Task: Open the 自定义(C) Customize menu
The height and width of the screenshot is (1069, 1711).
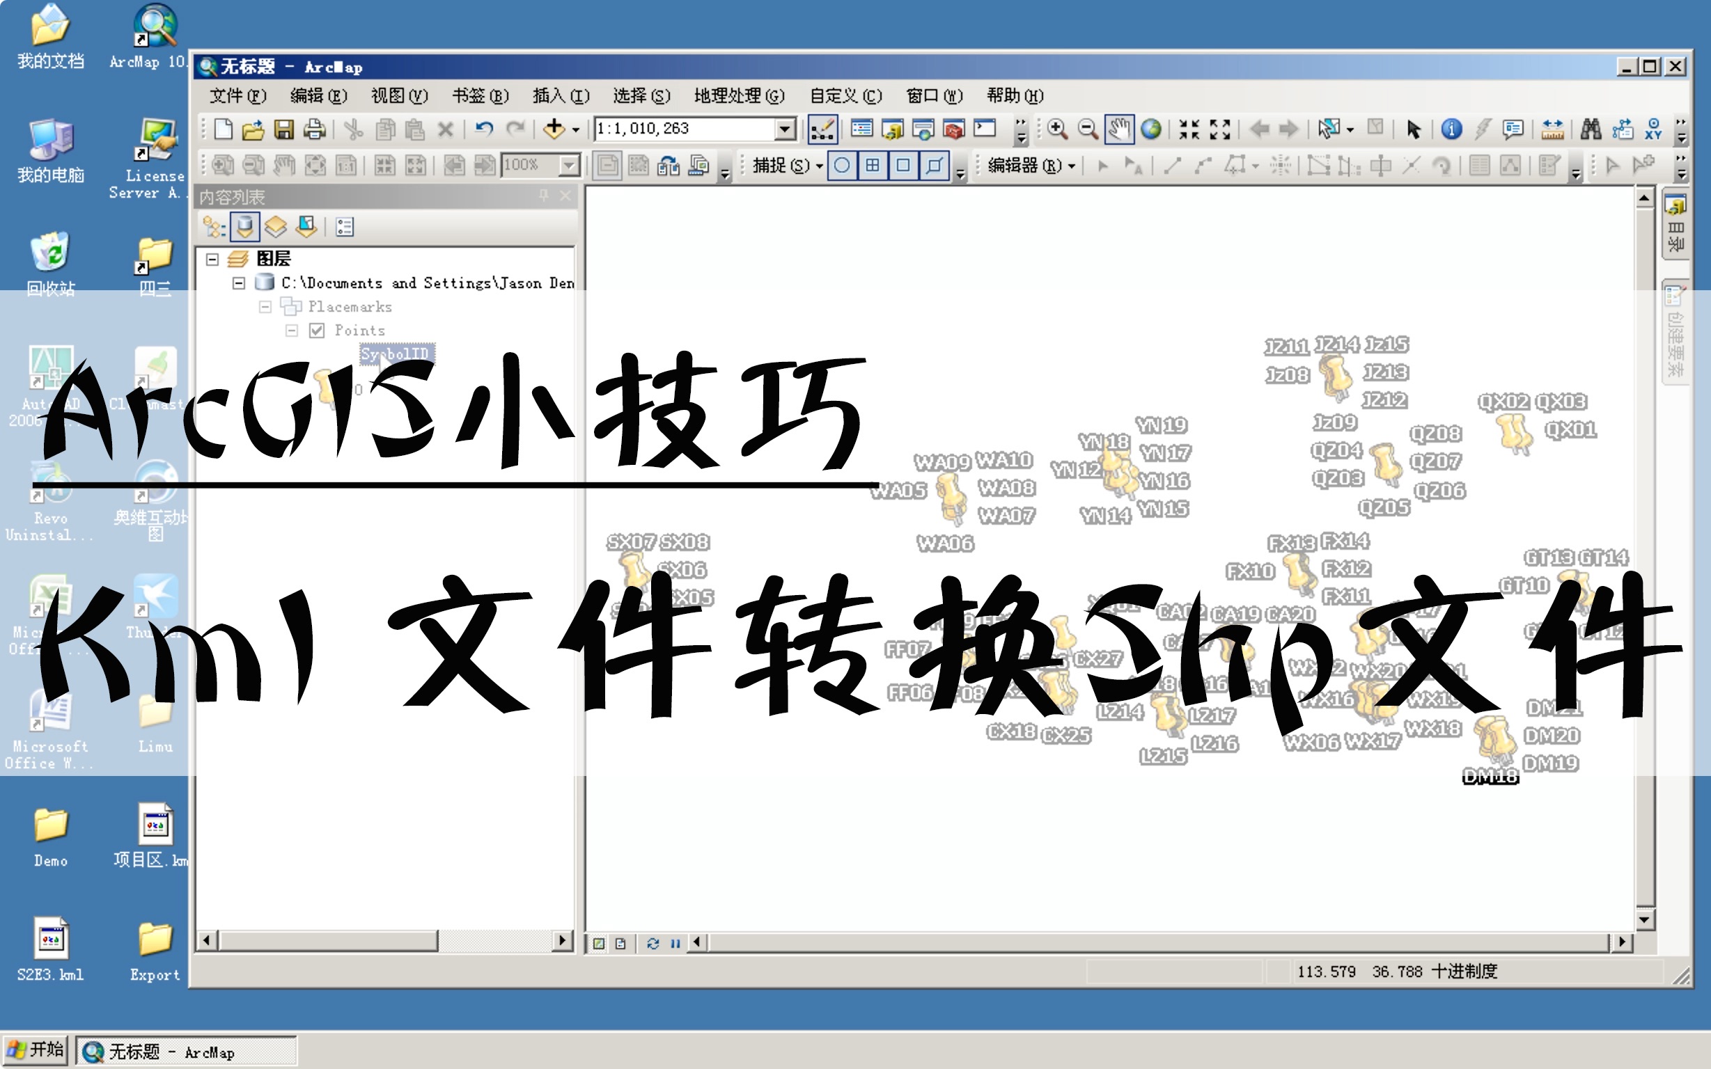Action: tap(845, 95)
